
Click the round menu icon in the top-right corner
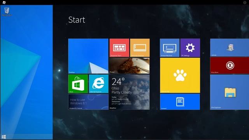click(x=245, y=2)
